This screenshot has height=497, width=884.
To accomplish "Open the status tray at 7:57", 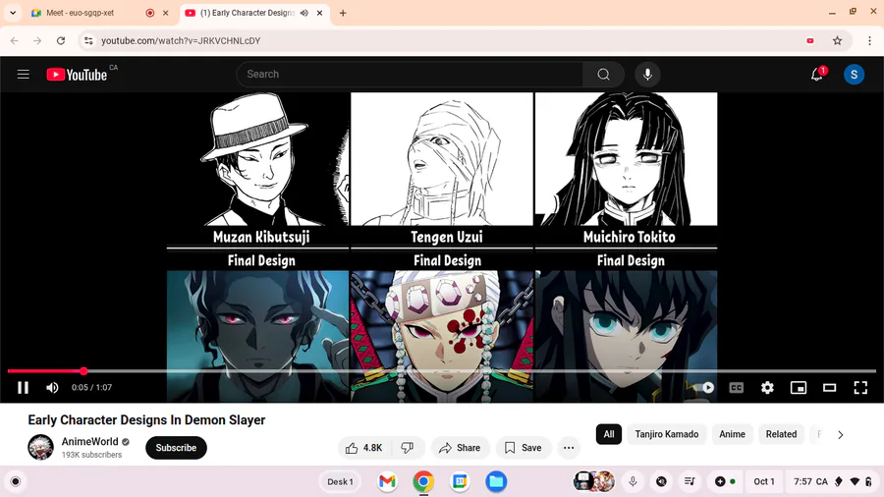I will click(x=832, y=481).
